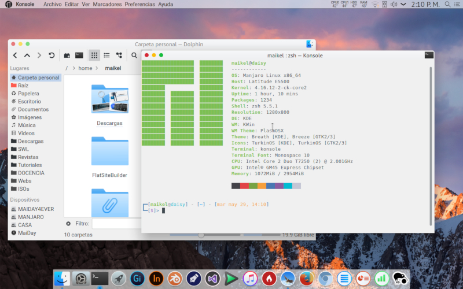
Task: Open the terminal from Dolphin toolbar
Action: coord(79,55)
